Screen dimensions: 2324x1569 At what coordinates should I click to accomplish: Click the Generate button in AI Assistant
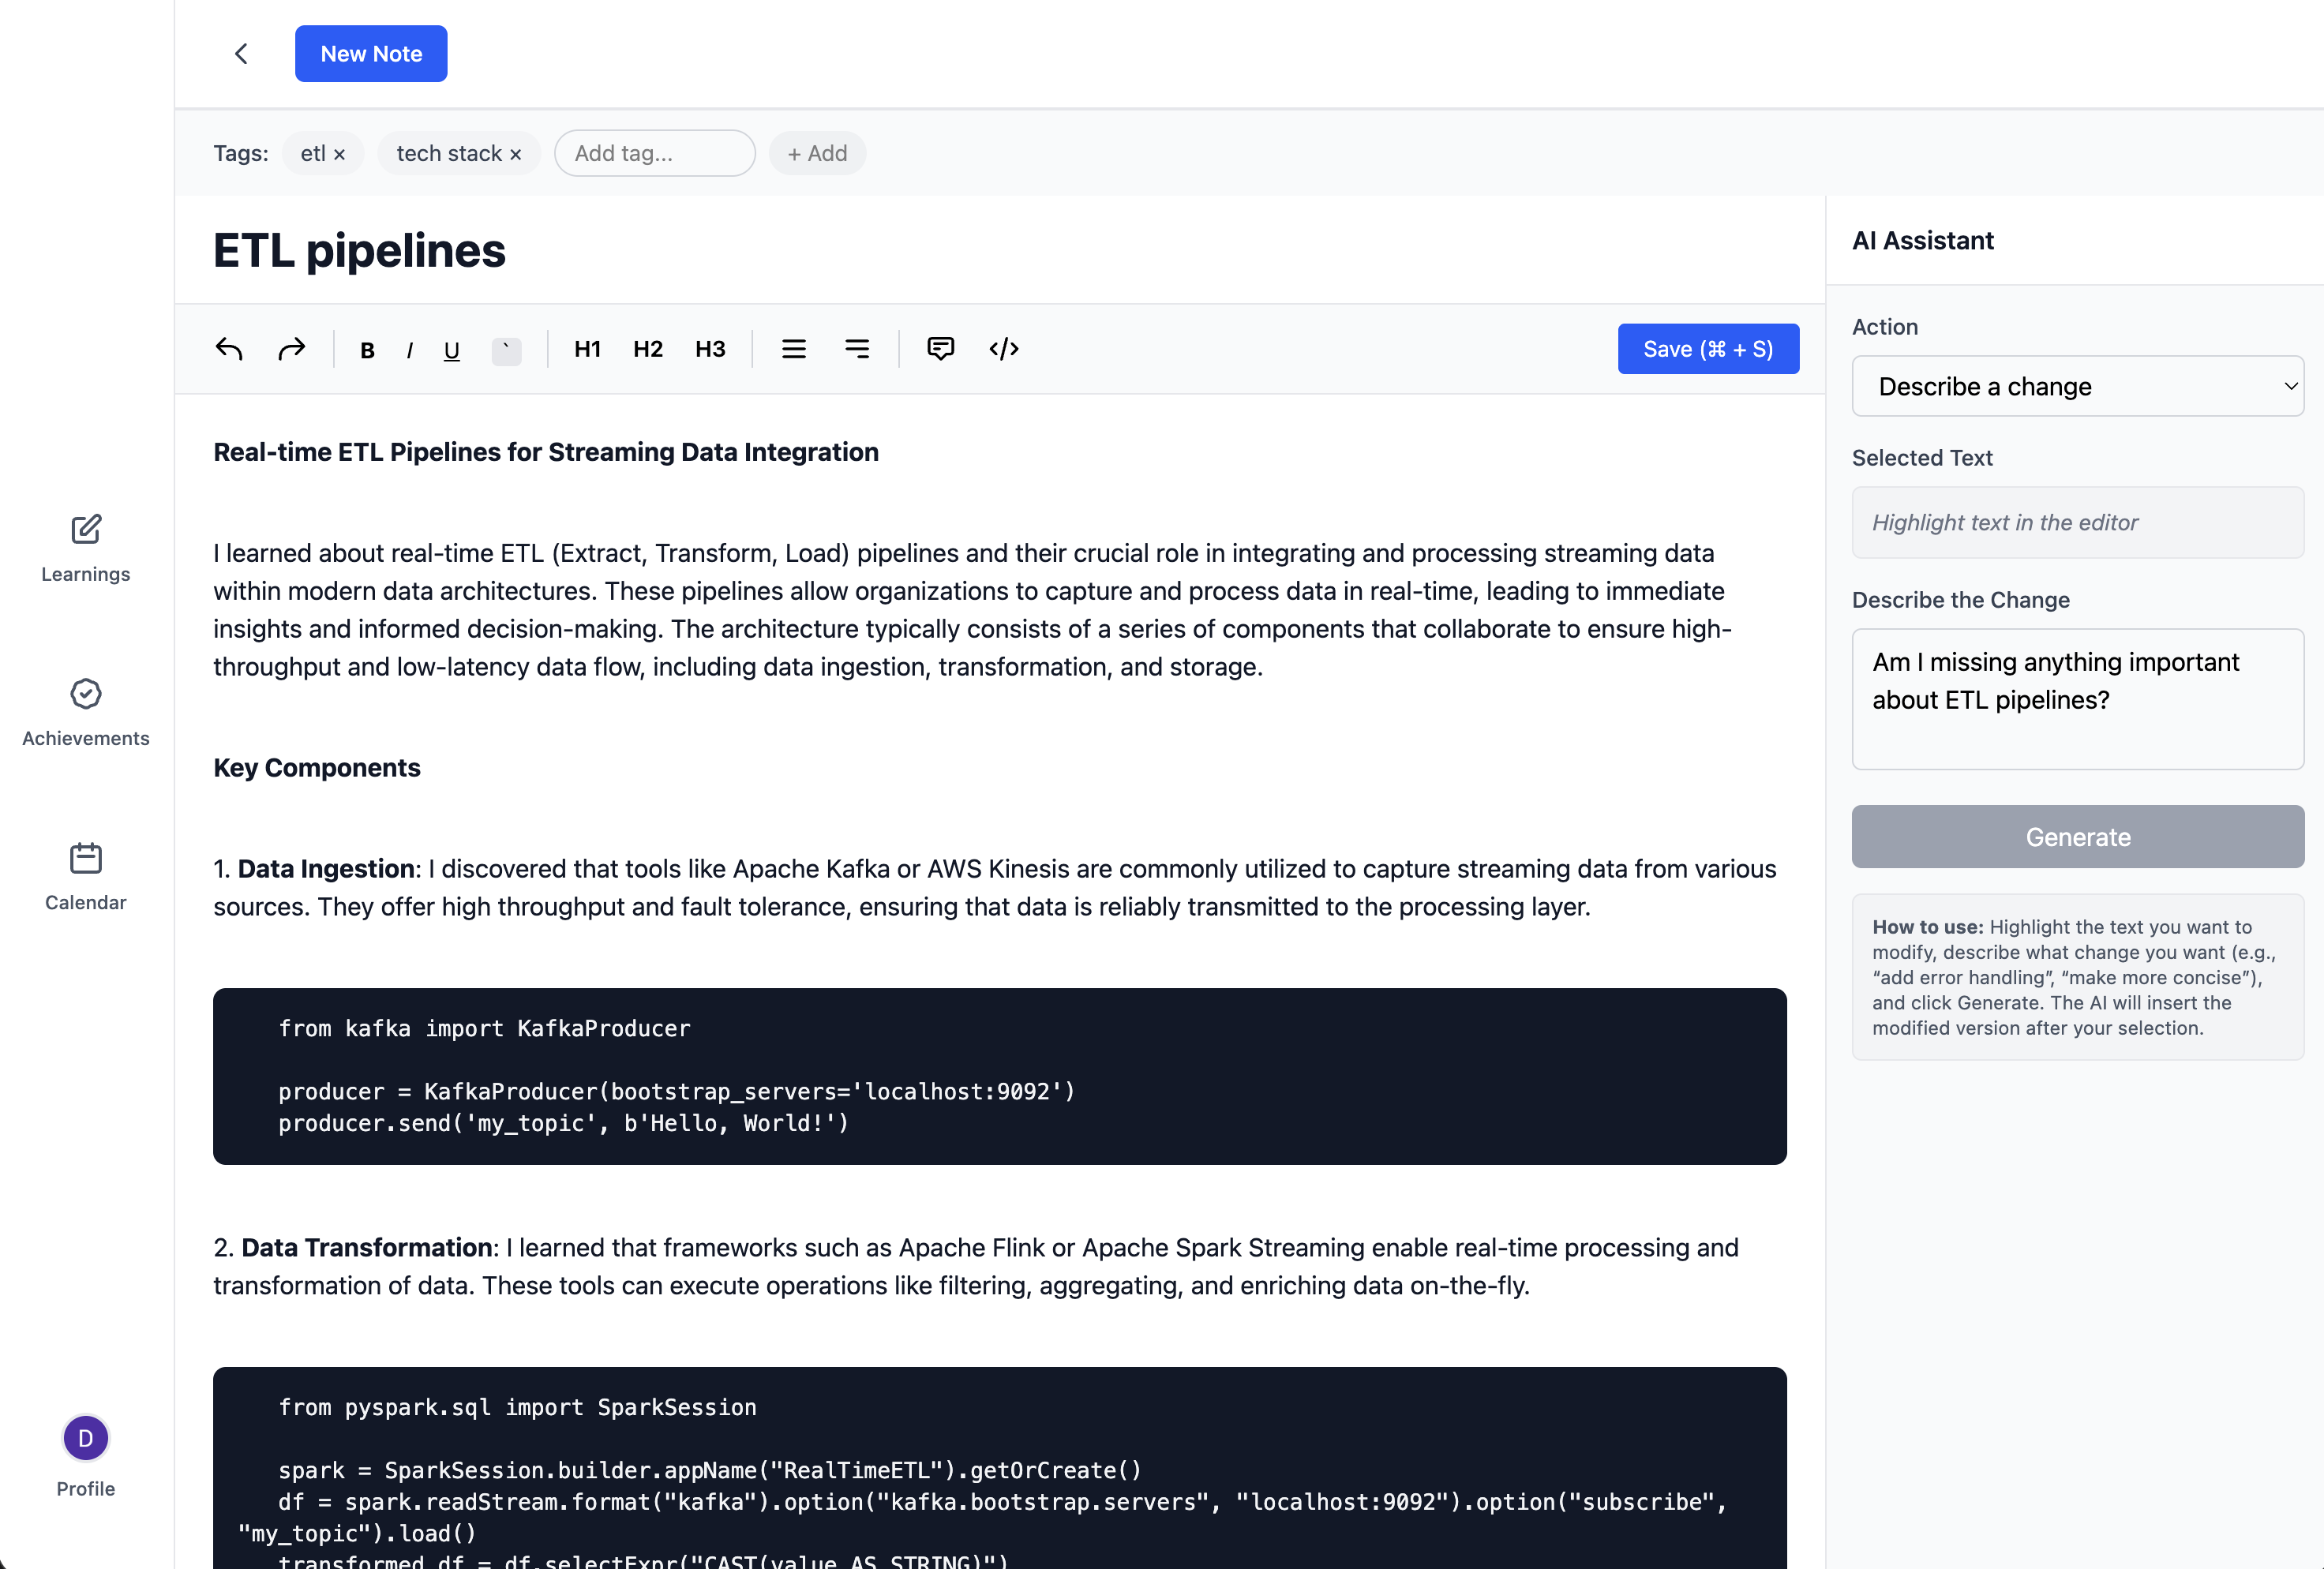(2077, 837)
